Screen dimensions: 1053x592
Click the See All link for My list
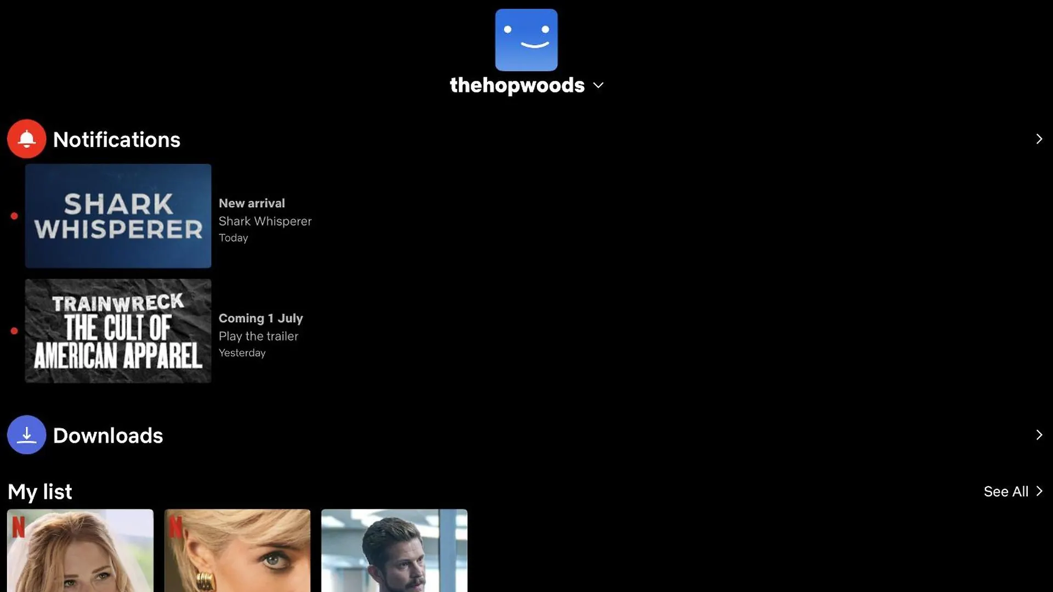tap(1006, 491)
